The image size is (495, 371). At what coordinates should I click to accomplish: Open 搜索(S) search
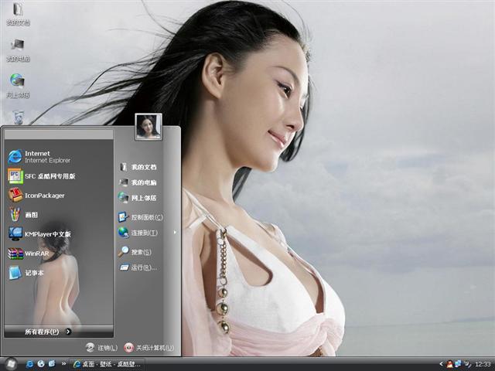[x=135, y=252]
